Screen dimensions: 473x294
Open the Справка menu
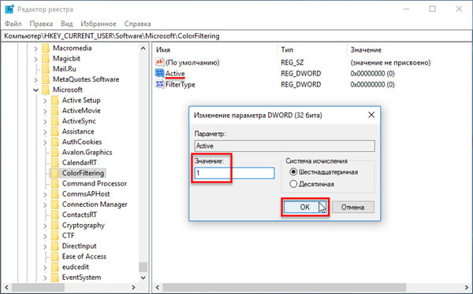[x=137, y=24]
